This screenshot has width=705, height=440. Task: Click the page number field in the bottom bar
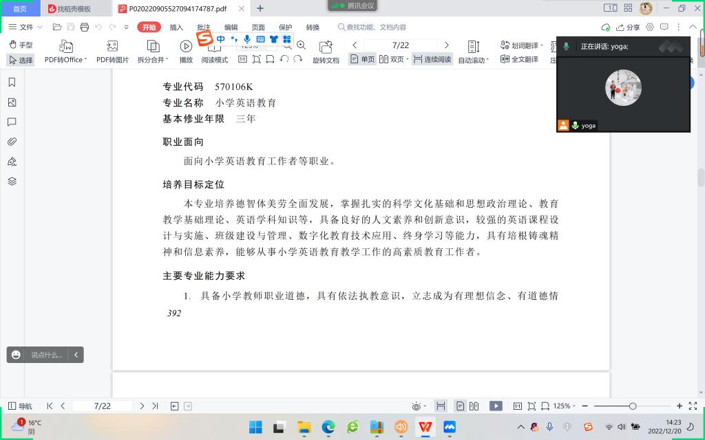click(x=102, y=406)
